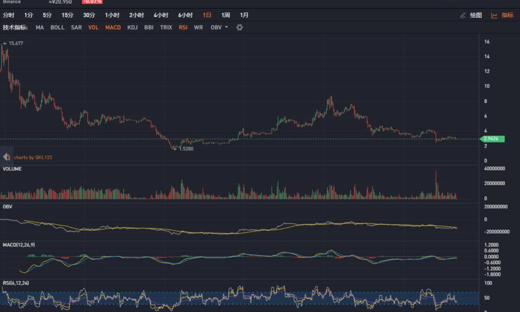This screenshot has height=312, width=520.
Task: Select the 分时 time-sharing view
Action: click(x=8, y=15)
